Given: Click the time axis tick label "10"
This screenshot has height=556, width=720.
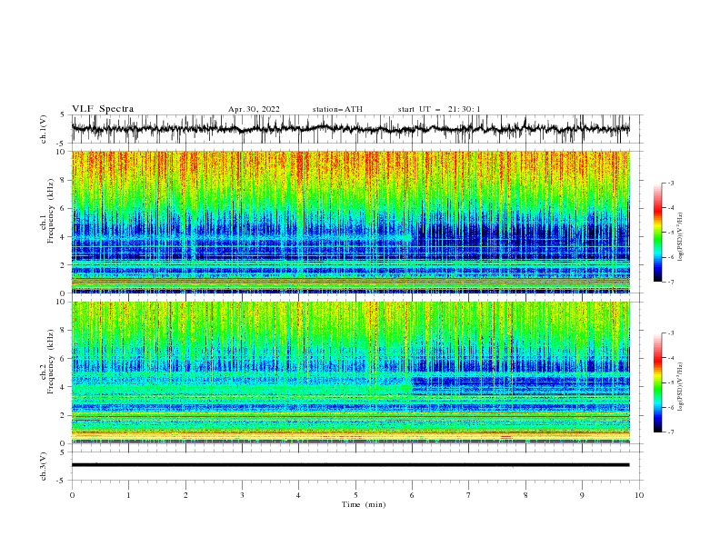Looking at the screenshot, I should click(639, 495).
